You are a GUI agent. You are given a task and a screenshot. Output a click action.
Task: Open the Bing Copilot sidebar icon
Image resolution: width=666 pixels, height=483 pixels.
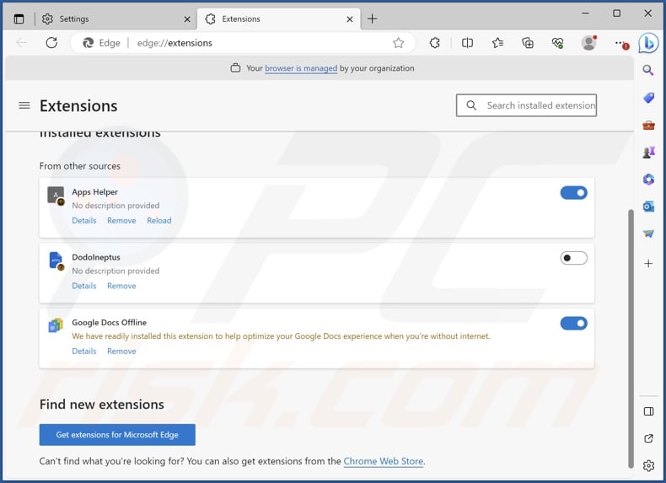[648, 43]
